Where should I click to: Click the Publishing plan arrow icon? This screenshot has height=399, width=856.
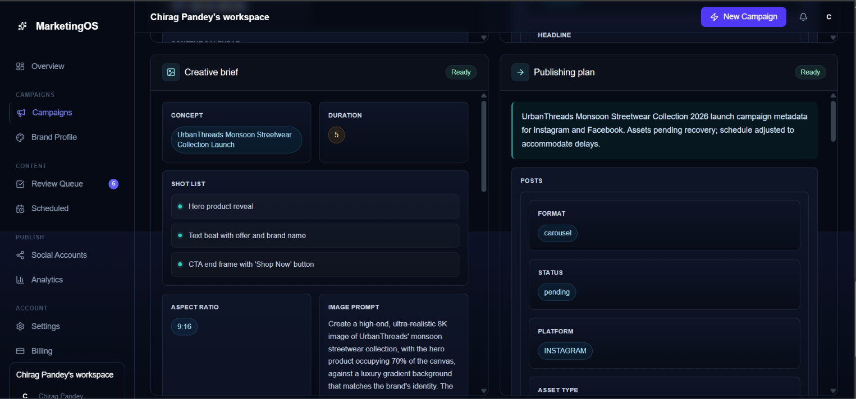(520, 72)
